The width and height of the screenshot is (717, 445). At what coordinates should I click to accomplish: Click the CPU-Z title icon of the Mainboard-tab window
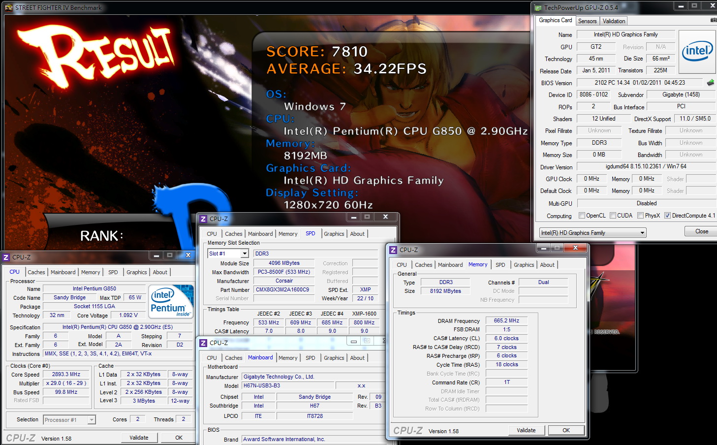(203, 343)
